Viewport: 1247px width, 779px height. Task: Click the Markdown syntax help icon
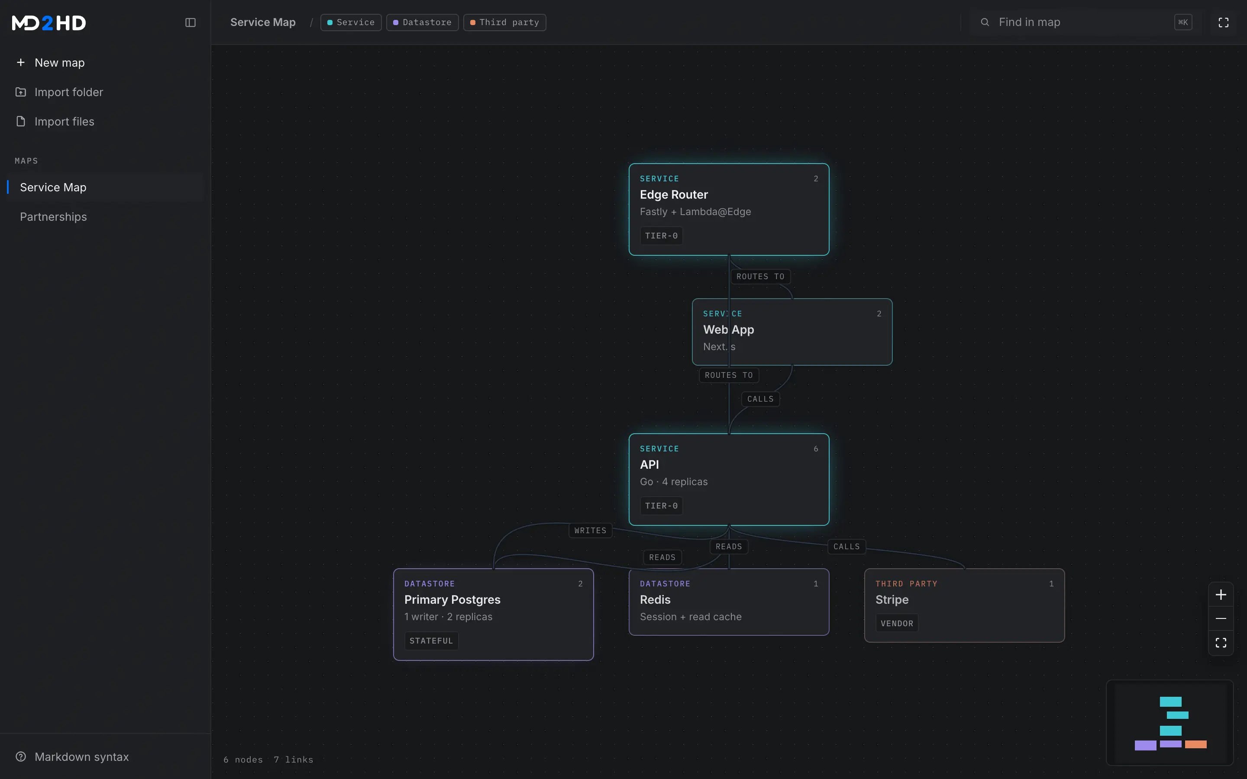(x=21, y=756)
